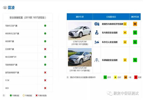Click the Toyota logo beside 雷凌
Screen dimensions: 143x100
(x=5, y=8)
